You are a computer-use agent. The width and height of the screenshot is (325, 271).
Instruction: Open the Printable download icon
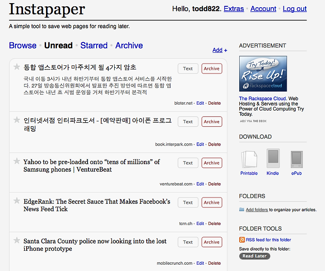(249, 159)
